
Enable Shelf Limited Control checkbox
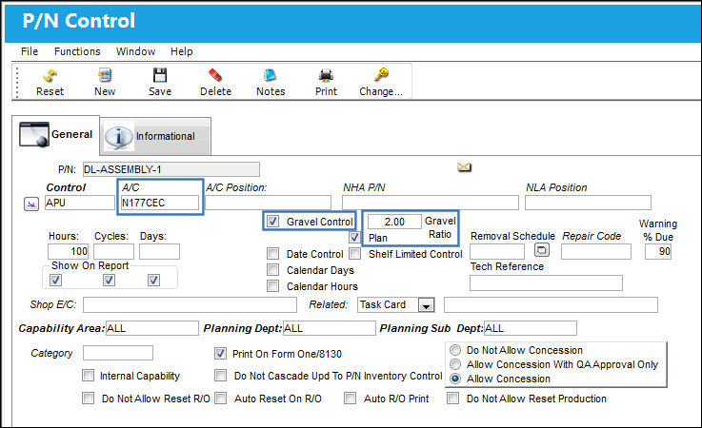[354, 254]
